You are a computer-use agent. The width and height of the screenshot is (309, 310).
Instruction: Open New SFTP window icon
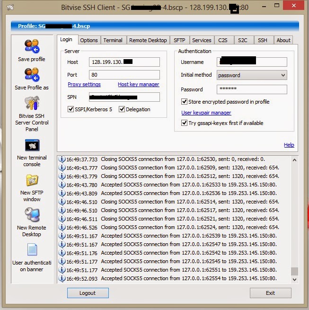click(32, 180)
